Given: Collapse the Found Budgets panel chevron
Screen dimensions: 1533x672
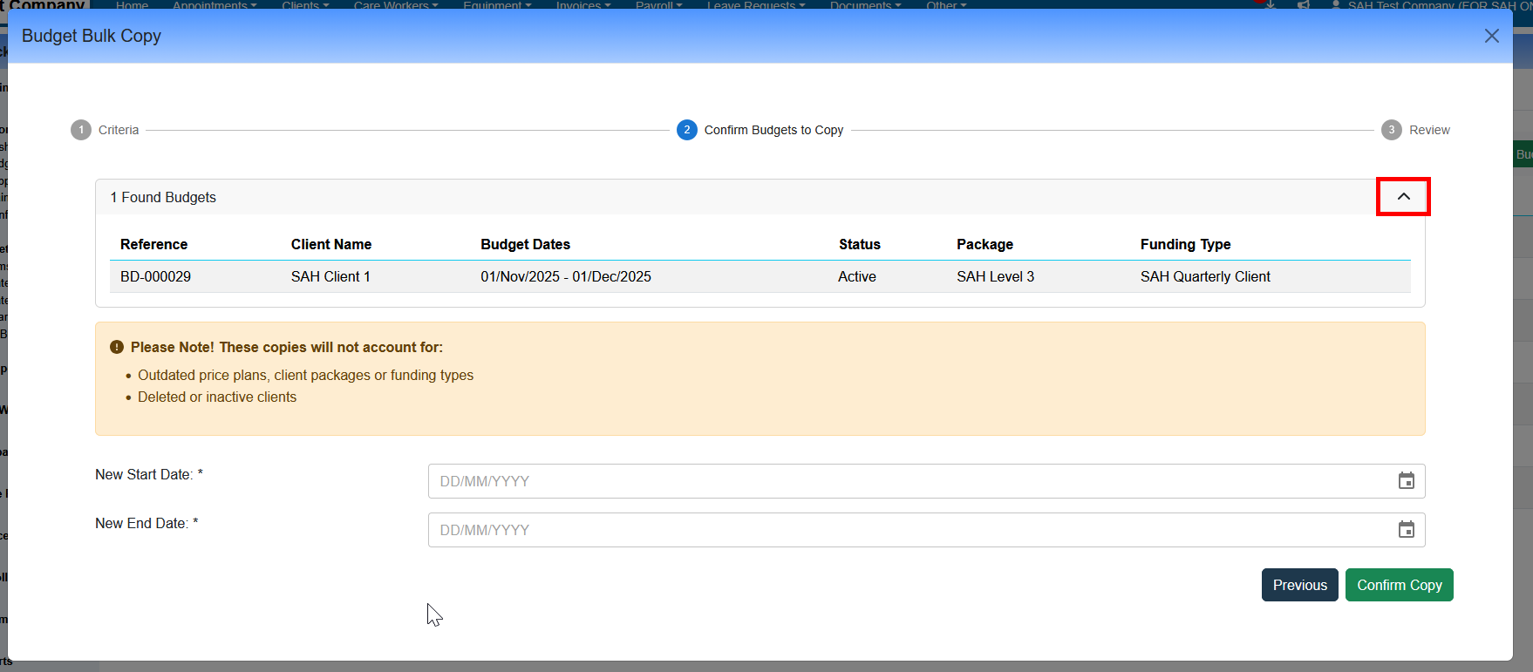Looking at the screenshot, I should (x=1403, y=197).
